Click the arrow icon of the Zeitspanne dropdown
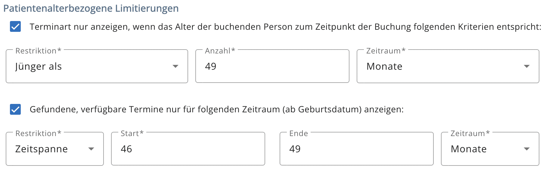This screenshot has height=170, width=546. click(x=91, y=149)
